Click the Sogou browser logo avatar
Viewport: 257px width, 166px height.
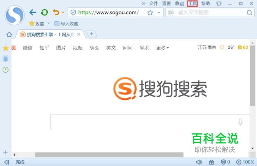pyautogui.click(x=14, y=15)
